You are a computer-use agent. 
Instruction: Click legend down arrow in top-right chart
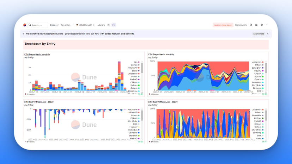(266, 92)
